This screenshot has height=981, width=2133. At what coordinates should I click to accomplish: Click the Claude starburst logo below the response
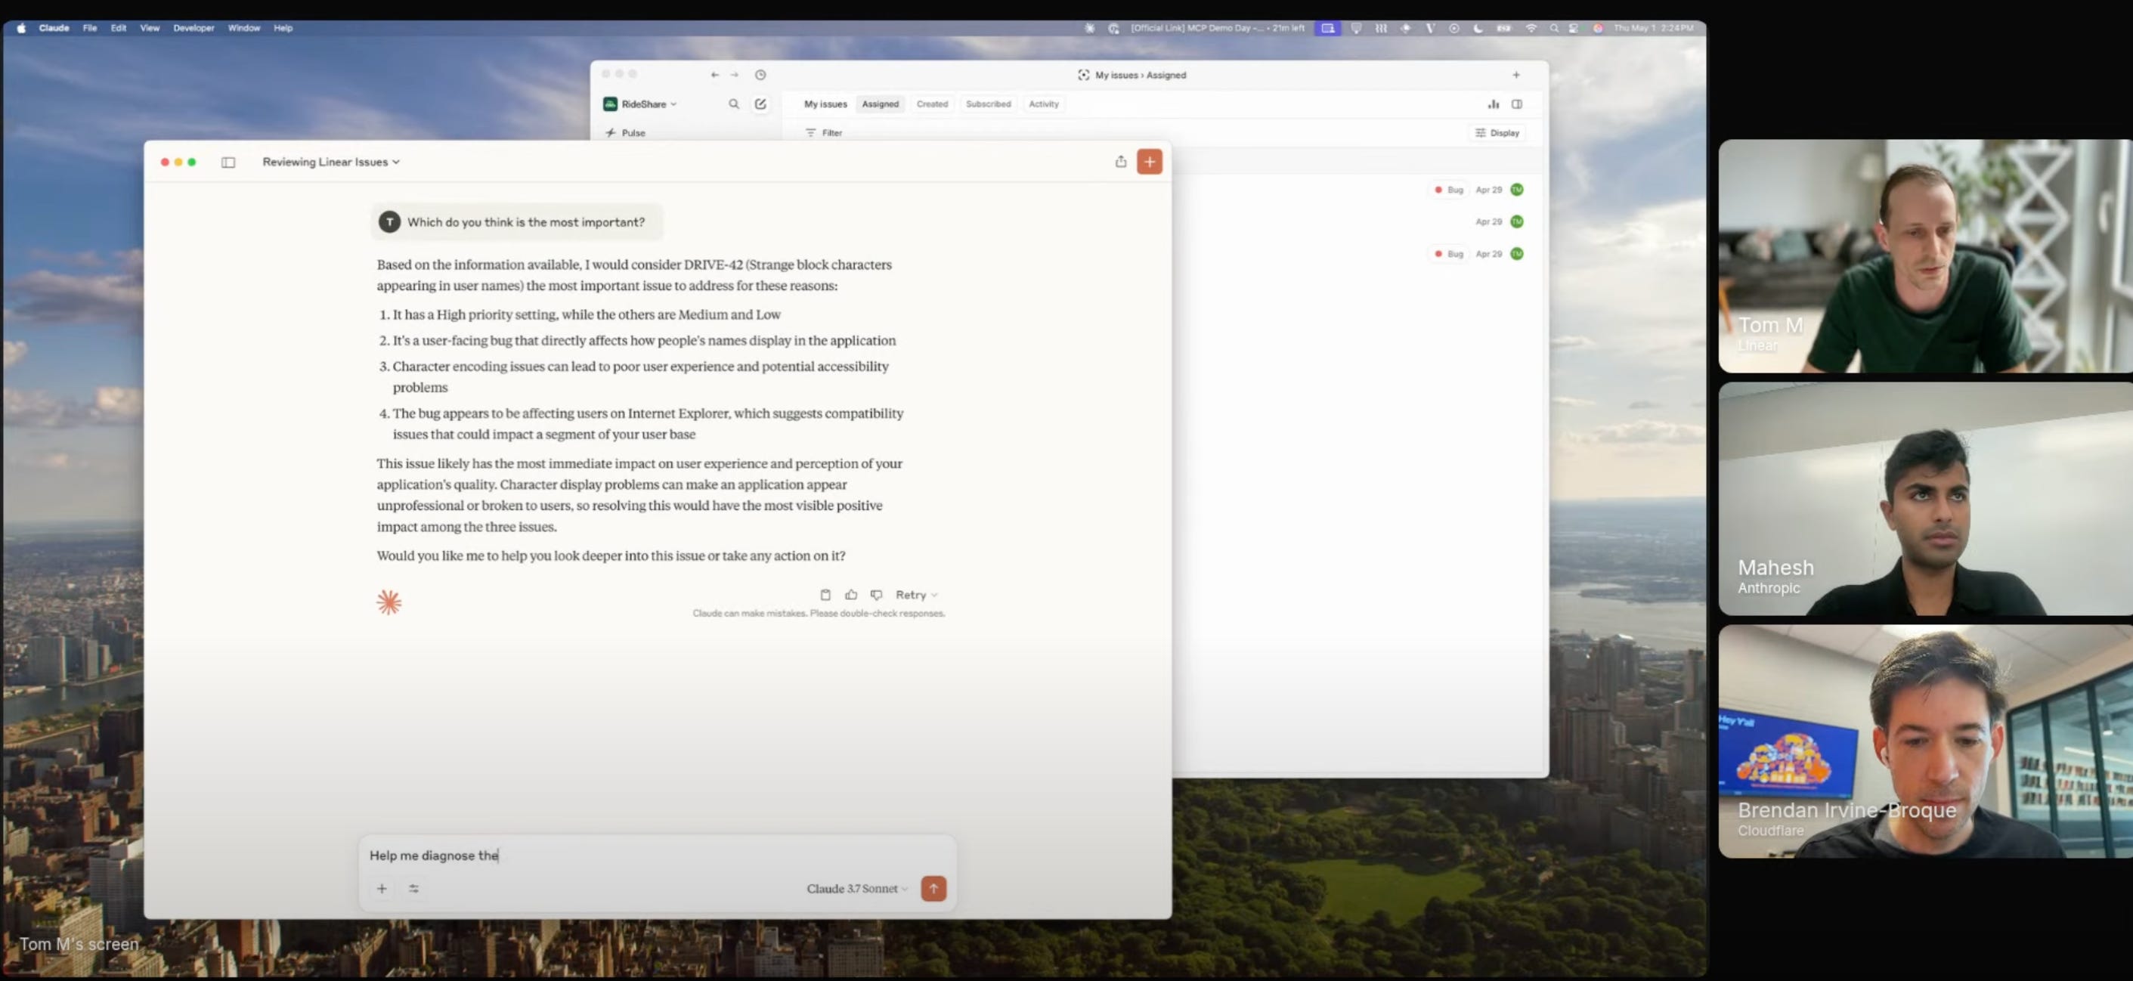pyautogui.click(x=389, y=602)
